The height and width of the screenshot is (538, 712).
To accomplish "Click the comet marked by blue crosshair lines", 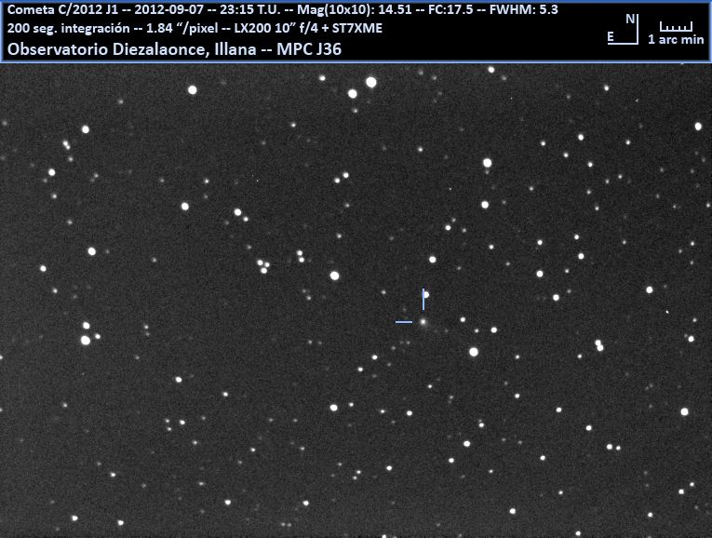I will (x=423, y=322).
